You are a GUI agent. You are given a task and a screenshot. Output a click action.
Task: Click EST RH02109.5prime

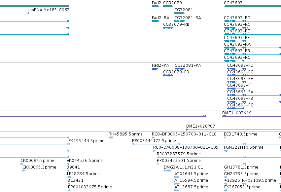tap(259, 180)
